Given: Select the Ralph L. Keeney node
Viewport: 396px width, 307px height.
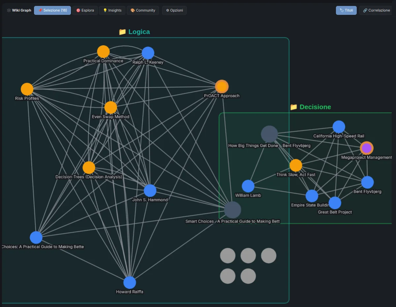Looking at the screenshot, I should pos(148,53).
